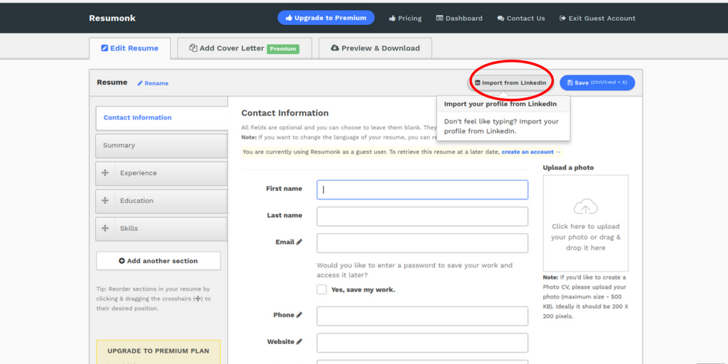
Task: Click the Dashboard list icon
Action: (x=439, y=18)
